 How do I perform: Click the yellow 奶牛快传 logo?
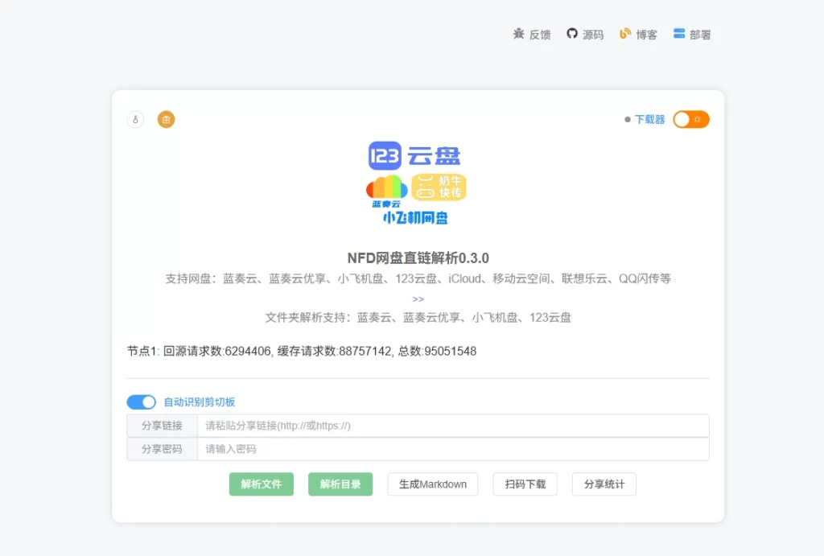click(439, 187)
